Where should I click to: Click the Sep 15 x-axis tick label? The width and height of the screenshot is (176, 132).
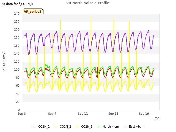113,114
